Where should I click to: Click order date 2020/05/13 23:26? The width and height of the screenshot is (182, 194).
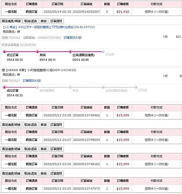click(x=57, y=164)
